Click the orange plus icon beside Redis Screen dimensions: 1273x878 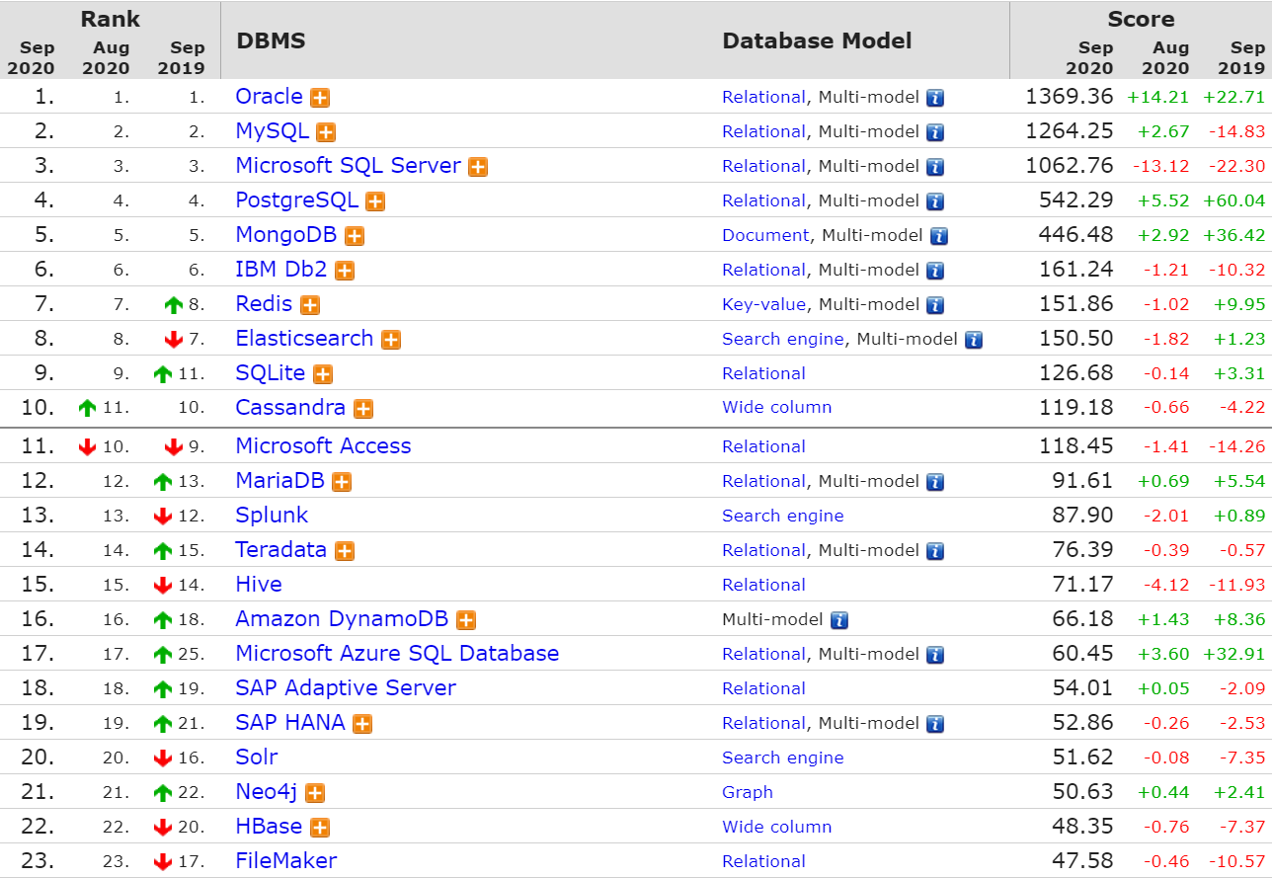(310, 305)
